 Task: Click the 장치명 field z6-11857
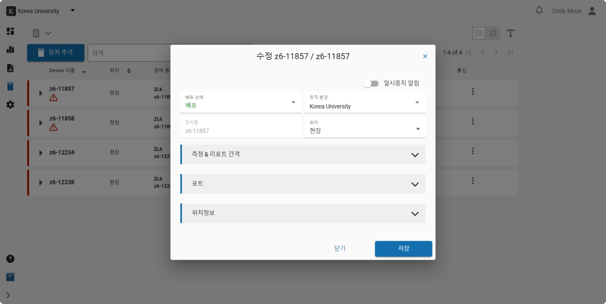pyautogui.click(x=241, y=127)
